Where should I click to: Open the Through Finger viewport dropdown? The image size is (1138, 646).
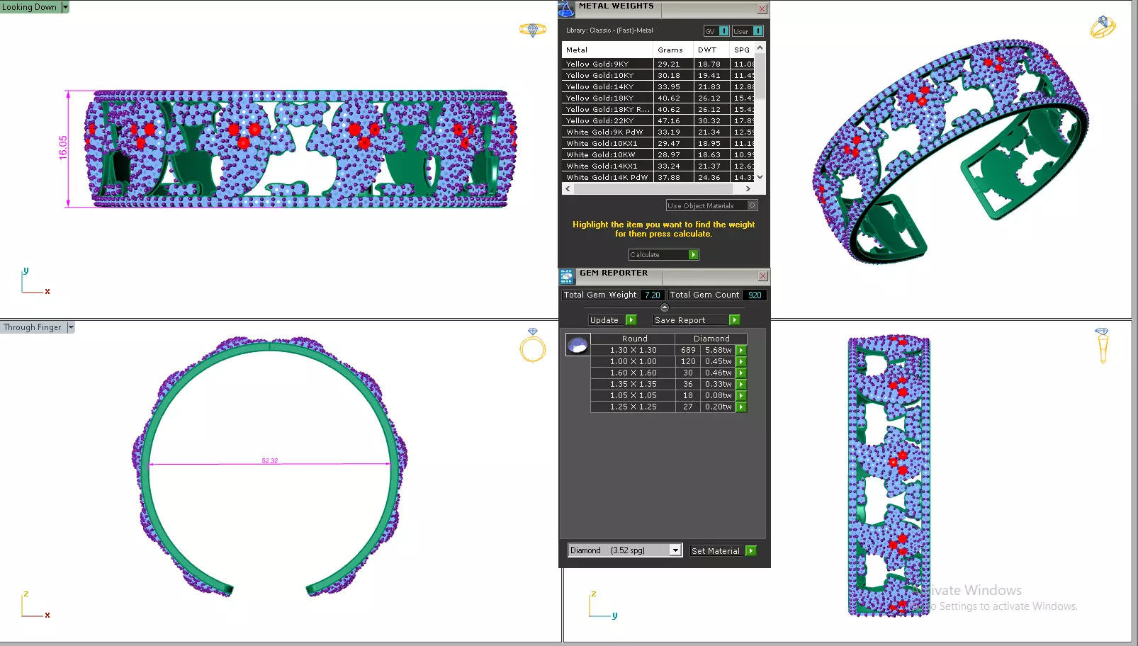tap(70, 327)
